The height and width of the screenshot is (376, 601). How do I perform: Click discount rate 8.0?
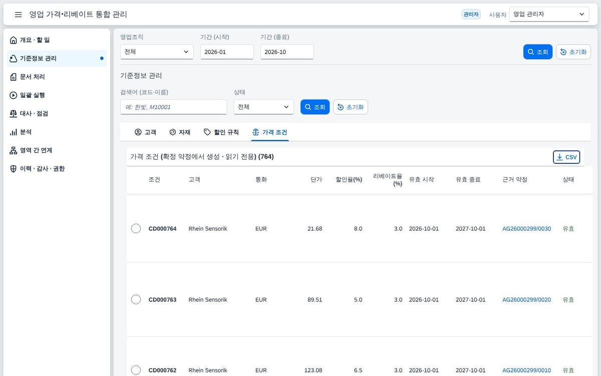pos(358,229)
